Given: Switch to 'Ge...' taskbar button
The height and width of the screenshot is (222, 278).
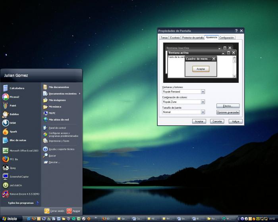Looking at the screenshot, I should point(122,219).
